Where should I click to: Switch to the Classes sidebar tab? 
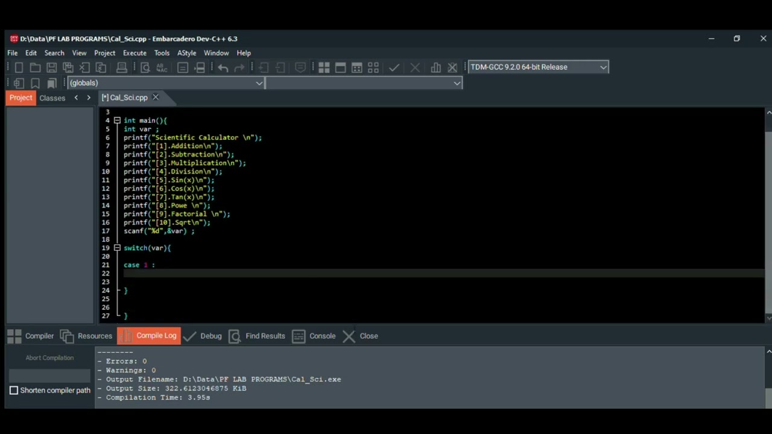point(52,98)
